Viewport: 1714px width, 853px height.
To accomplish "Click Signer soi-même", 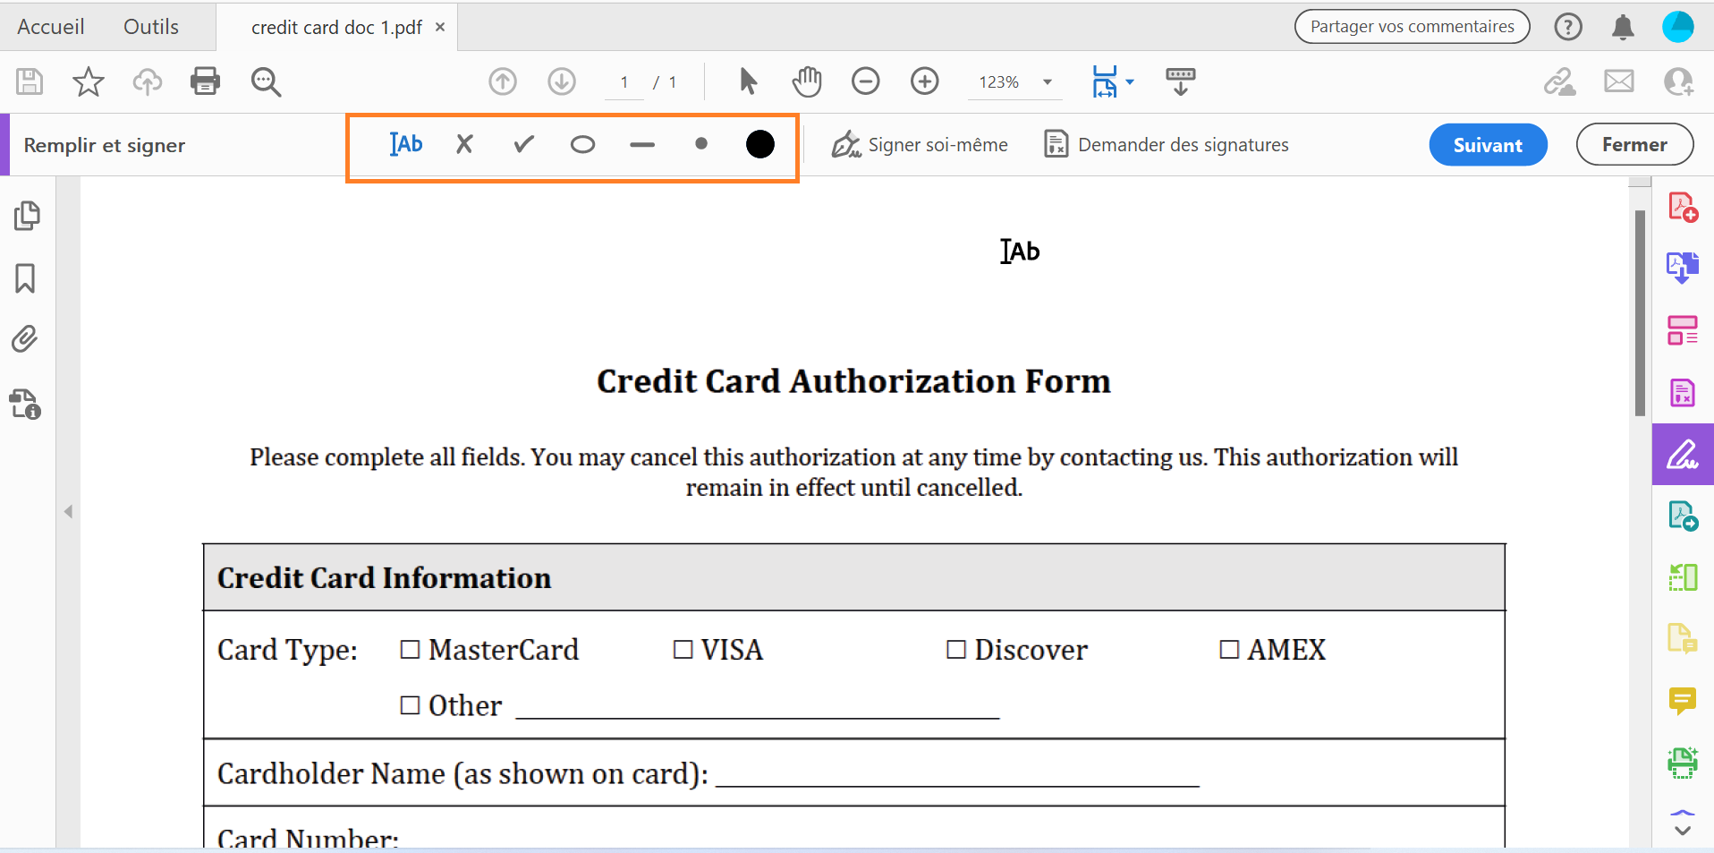I will pos(920,145).
